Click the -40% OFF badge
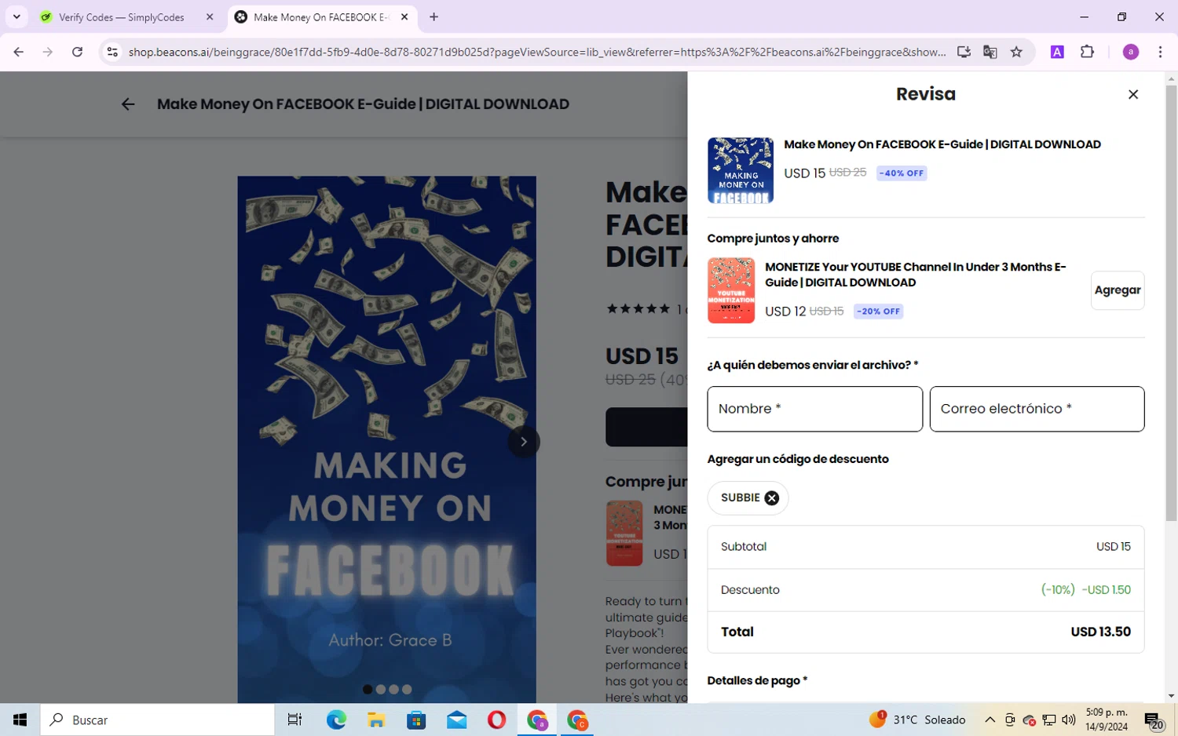1178x736 pixels. coord(902,173)
